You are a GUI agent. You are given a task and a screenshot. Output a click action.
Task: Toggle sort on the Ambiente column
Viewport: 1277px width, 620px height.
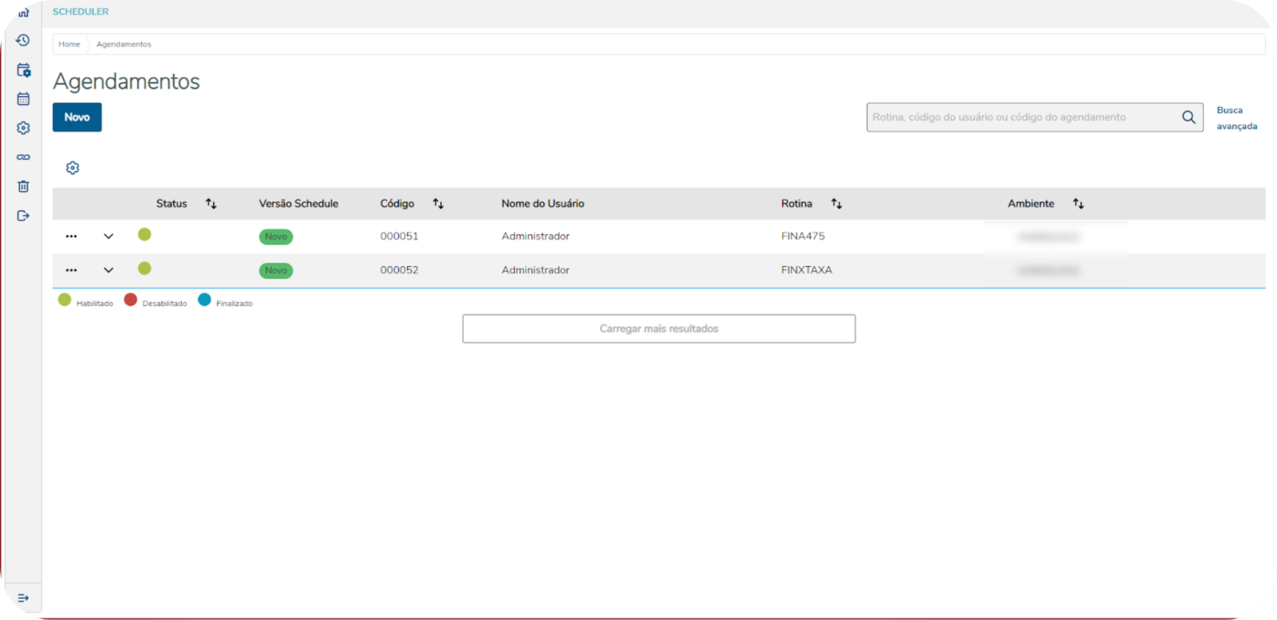click(x=1079, y=203)
